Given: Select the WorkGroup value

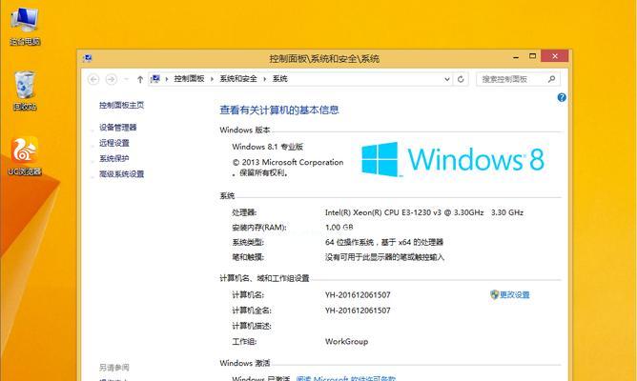Looking at the screenshot, I should (x=346, y=342).
